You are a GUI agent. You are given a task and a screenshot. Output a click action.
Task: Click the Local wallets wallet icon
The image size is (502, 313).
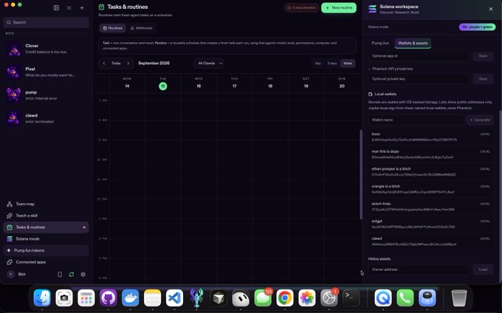click(371, 94)
